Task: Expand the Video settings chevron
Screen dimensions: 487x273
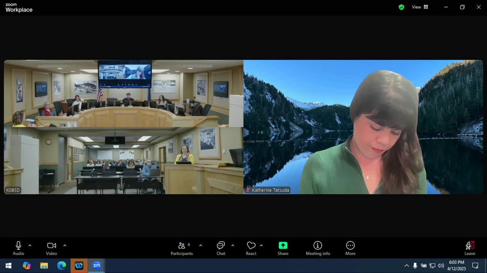Action: (65, 245)
